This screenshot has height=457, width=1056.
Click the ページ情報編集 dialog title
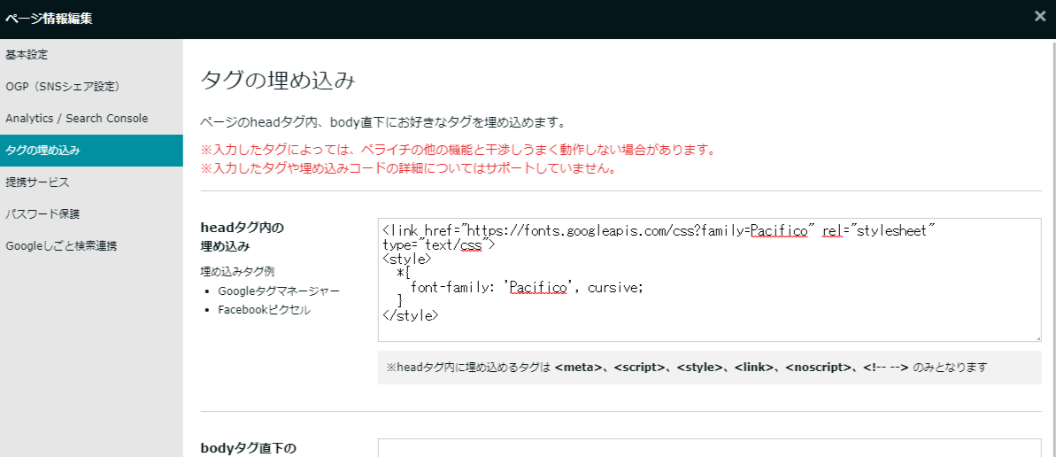tap(49, 19)
